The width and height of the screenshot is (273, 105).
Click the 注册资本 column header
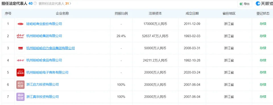pyautogui.click(x=155, y=13)
